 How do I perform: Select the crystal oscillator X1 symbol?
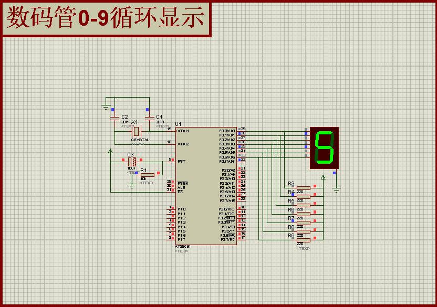click(x=136, y=131)
